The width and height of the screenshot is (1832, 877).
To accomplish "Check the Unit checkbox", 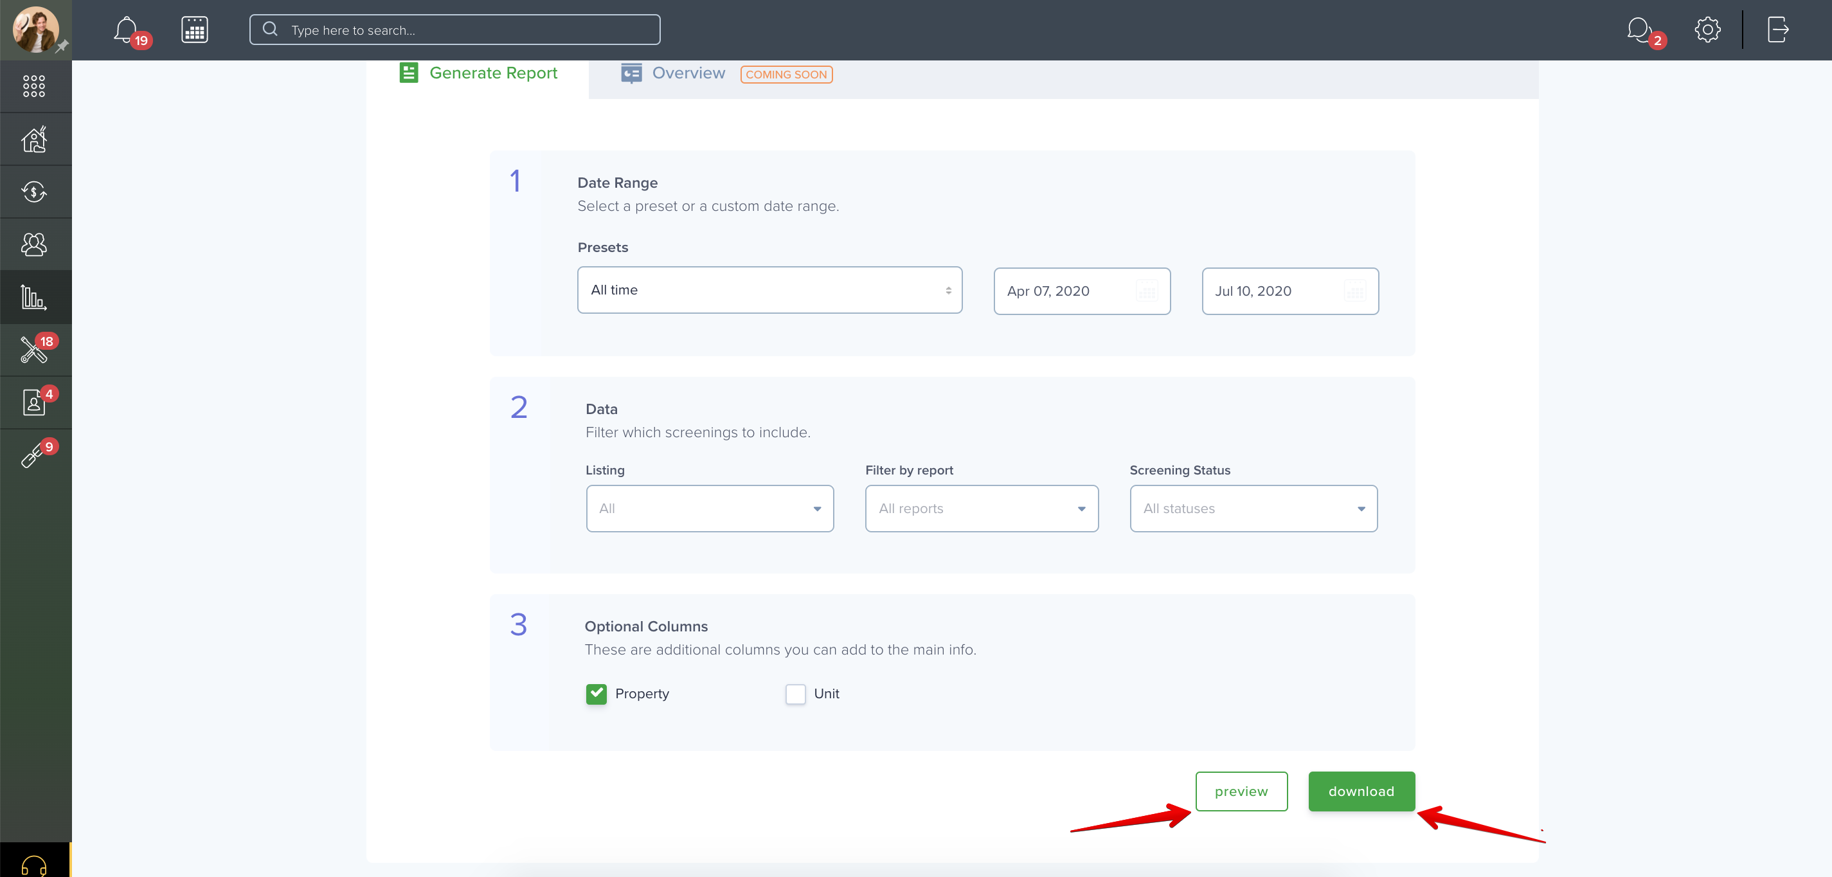I will [x=795, y=694].
